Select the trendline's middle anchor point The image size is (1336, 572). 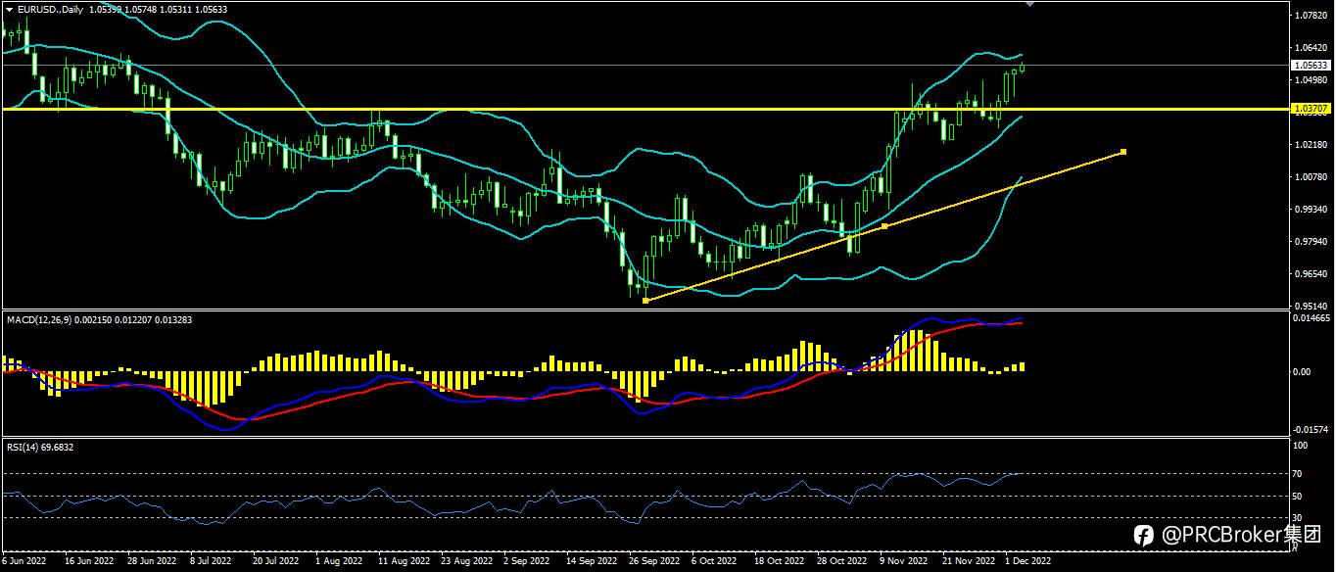click(884, 226)
